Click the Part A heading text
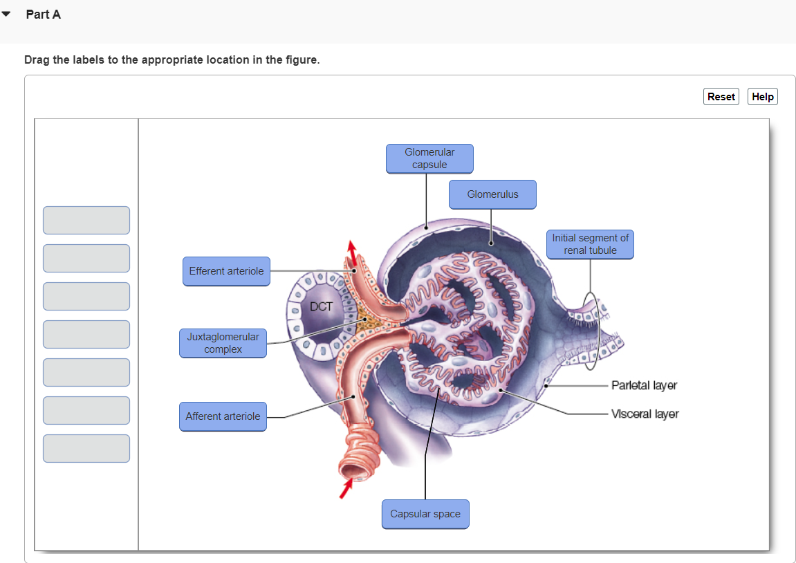The width and height of the screenshot is (796, 563). [x=44, y=14]
